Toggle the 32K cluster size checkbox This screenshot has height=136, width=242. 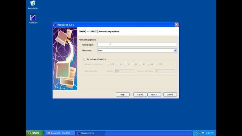pos(157,64)
